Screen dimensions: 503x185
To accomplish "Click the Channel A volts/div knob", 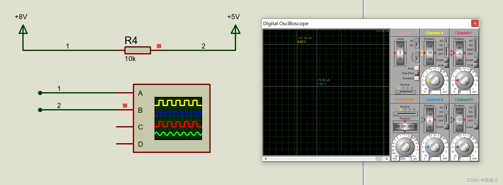I will coord(435,80).
